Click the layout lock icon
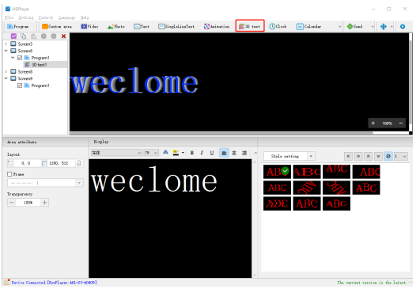This screenshot has height=289, width=416. [x=79, y=163]
